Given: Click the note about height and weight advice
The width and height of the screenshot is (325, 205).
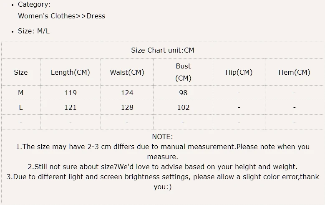Looking at the screenshot, I should click(x=163, y=167).
